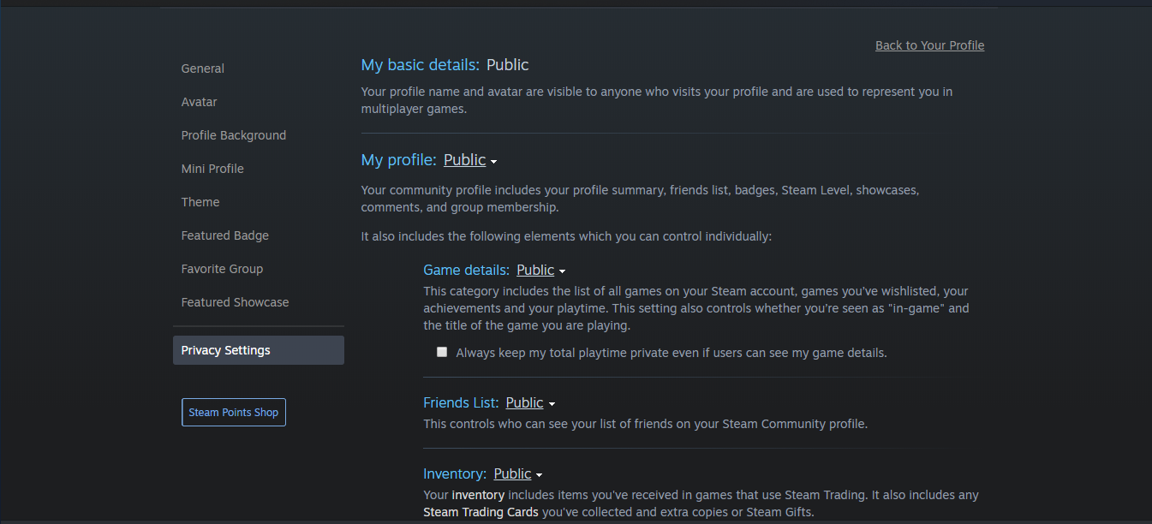1152x524 pixels.
Task: Click the Game details section label
Action: pyautogui.click(x=466, y=271)
